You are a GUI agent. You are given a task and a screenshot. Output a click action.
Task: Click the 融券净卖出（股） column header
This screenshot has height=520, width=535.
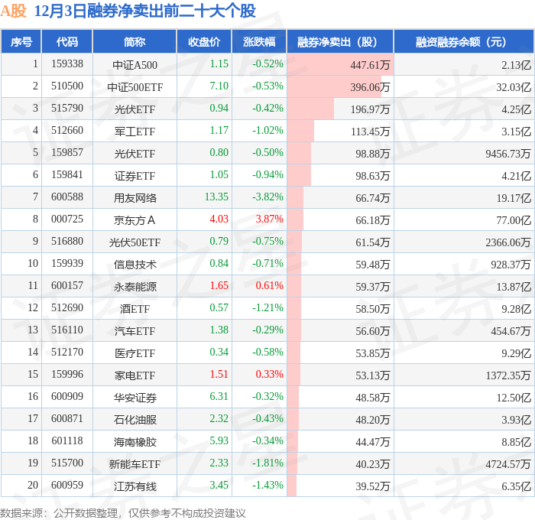(x=340, y=41)
